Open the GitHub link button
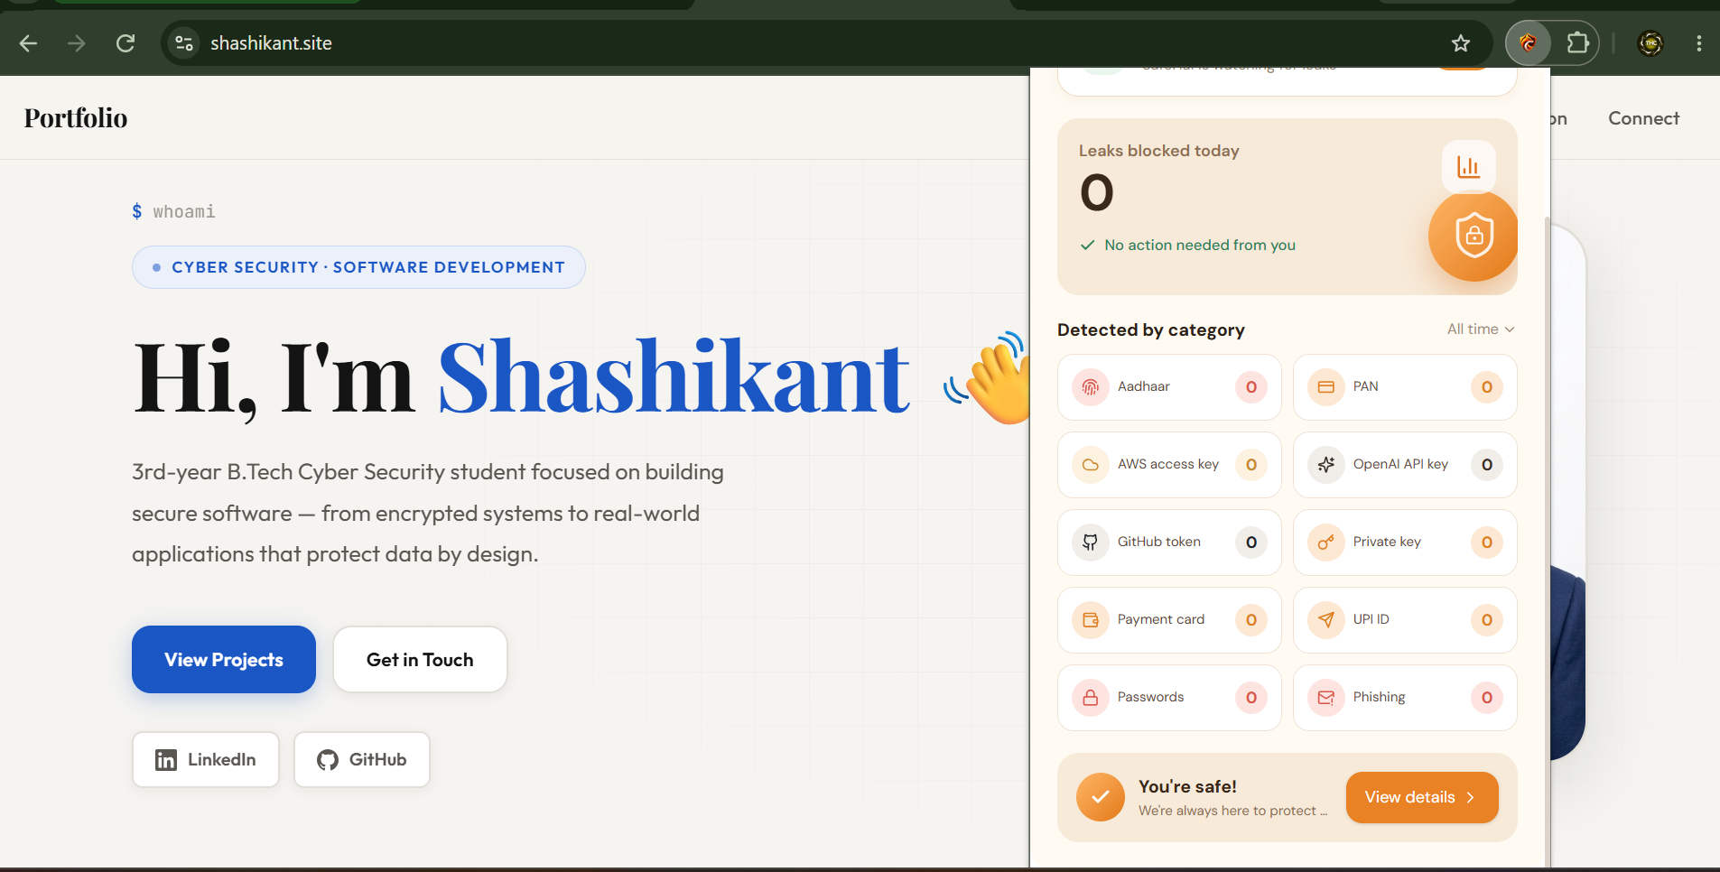Viewport: 1720px width, 872px height. (362, 760)
